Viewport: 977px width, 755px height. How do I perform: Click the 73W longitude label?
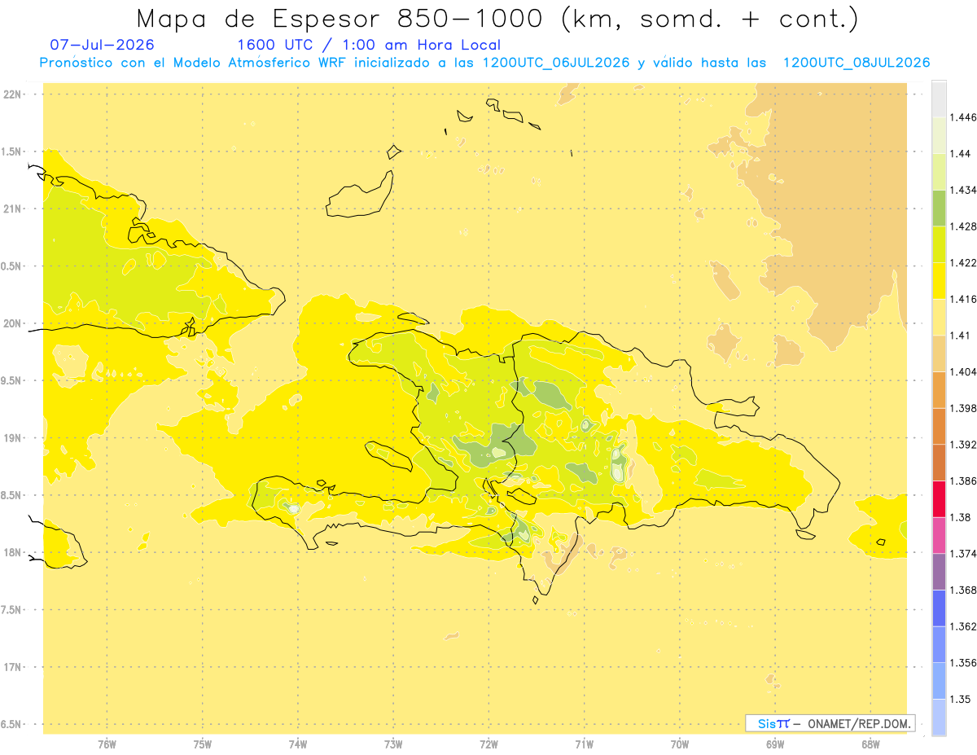393,744
